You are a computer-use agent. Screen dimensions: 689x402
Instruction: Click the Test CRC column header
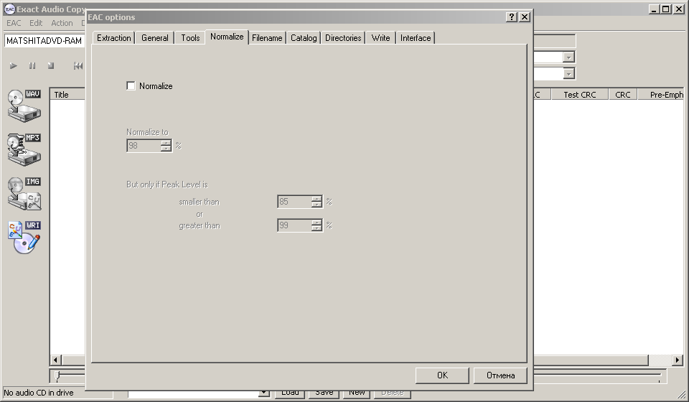pyautogui.click(x=579, y=95)
